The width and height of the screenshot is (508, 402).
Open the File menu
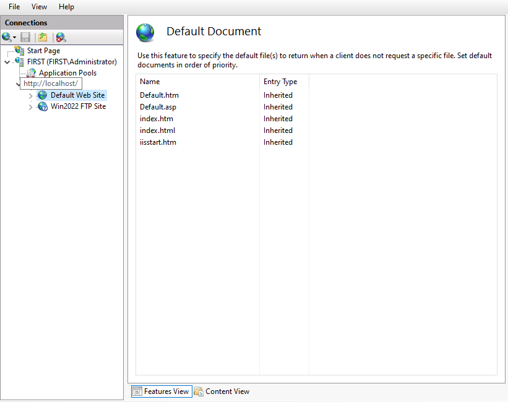(x=14, y=6)
